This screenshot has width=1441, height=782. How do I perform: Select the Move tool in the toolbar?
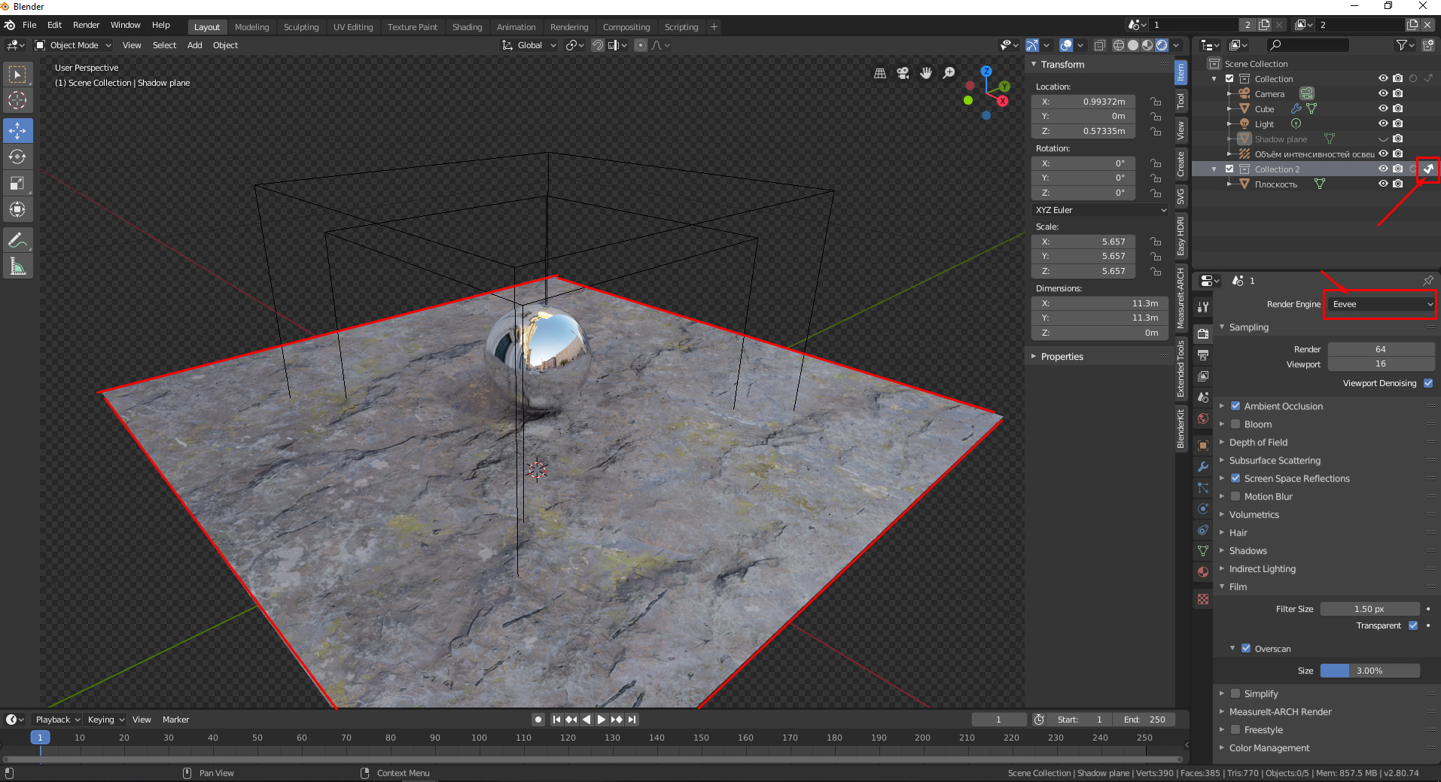[x=17, y=130]
